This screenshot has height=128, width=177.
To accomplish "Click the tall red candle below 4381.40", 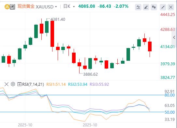I will (x=52, y=34).
